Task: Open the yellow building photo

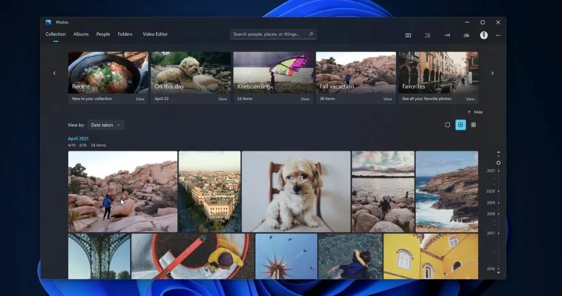Action: pos(431,257)
